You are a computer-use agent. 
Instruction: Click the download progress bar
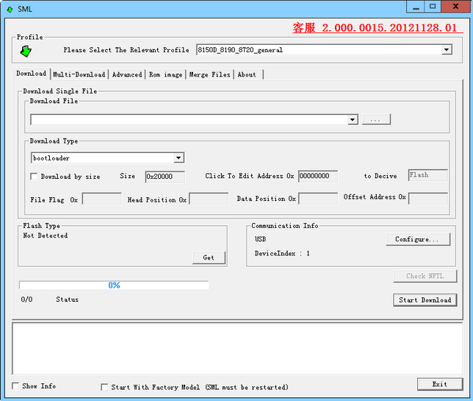point(114,285)
